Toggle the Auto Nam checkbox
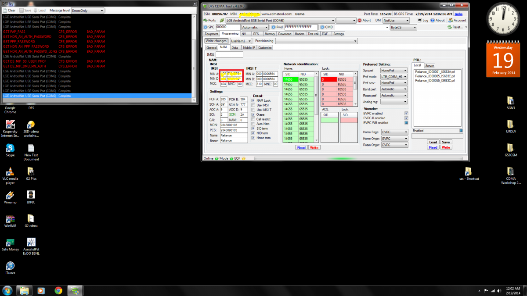This screenshot has height=296, width=527. pos(253,124)
